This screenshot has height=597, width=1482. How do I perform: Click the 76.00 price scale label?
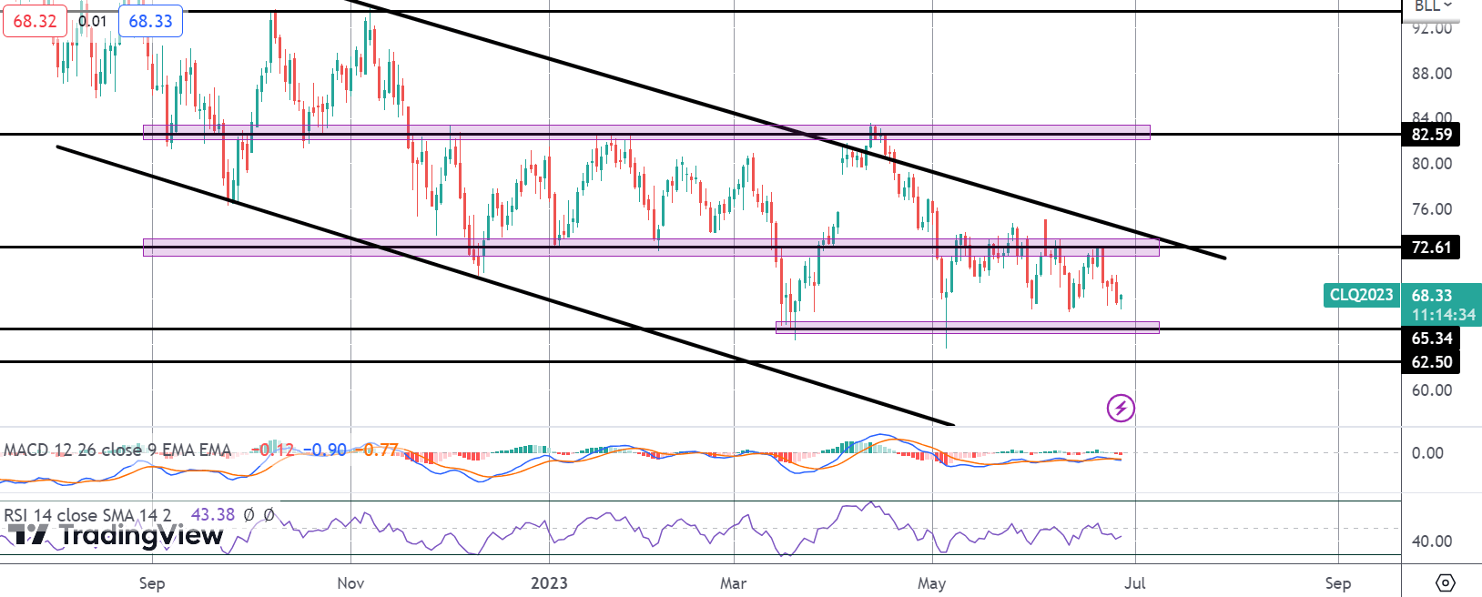pos(1432,209)
